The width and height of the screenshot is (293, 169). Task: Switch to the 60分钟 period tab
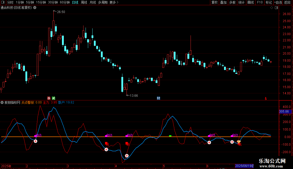click(65, 2)
